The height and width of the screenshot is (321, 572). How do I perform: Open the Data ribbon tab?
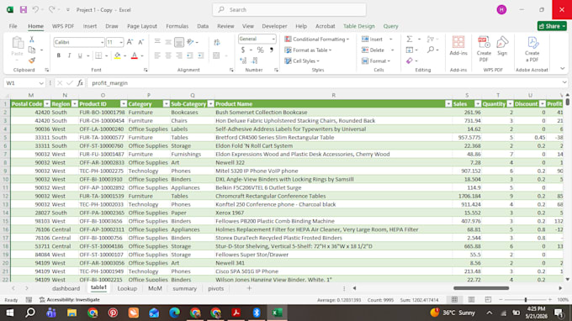coord(203,26)
